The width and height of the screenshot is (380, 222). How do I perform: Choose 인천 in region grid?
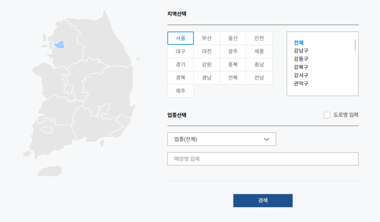tap(259, 38)
